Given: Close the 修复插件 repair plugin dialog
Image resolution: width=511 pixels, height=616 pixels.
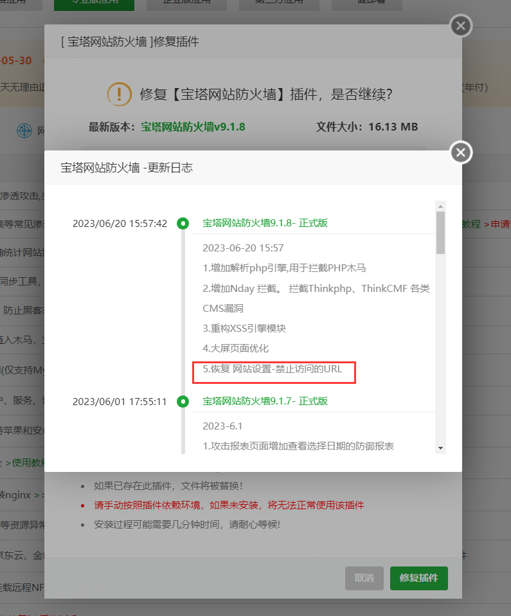Looking at the screenshot, I should pyautogui.click(x=461, y=26).
